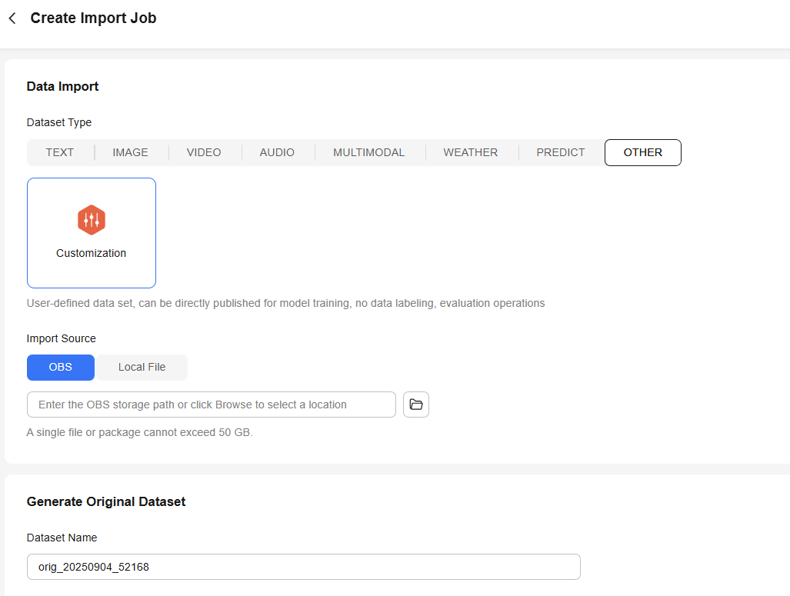This screenshot has height=596, width=790.
Task: Switch to WEATHER dataset type
Action: [470, 152]
